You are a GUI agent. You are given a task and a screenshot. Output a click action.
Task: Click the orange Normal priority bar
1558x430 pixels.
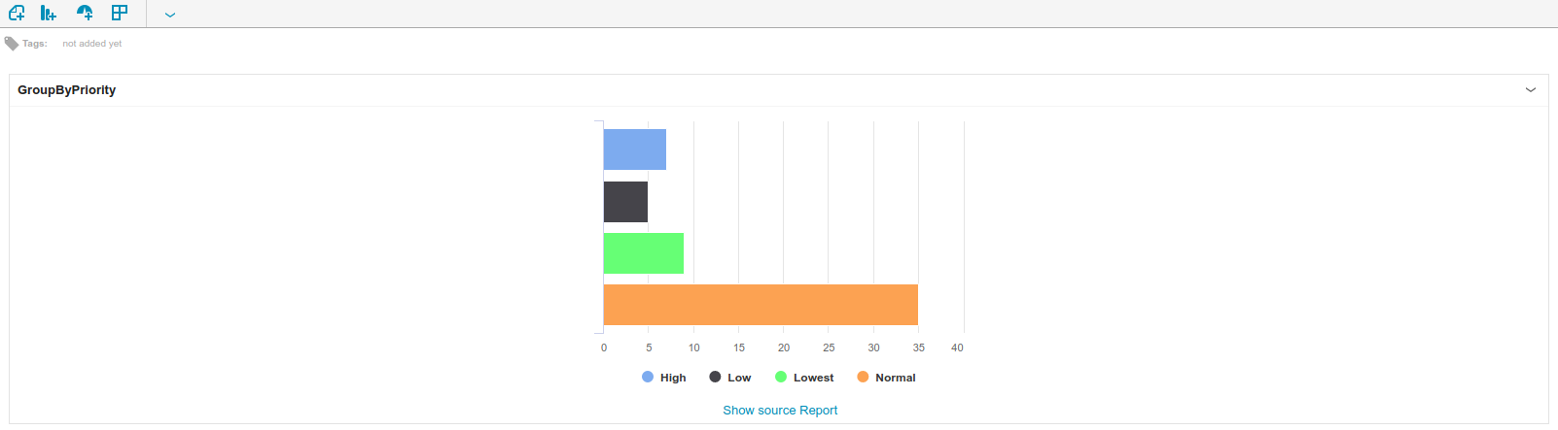click(761, 305)
